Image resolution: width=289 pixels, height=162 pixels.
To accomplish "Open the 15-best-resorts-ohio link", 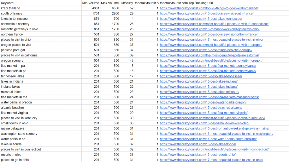I will [x=198, y=155].
